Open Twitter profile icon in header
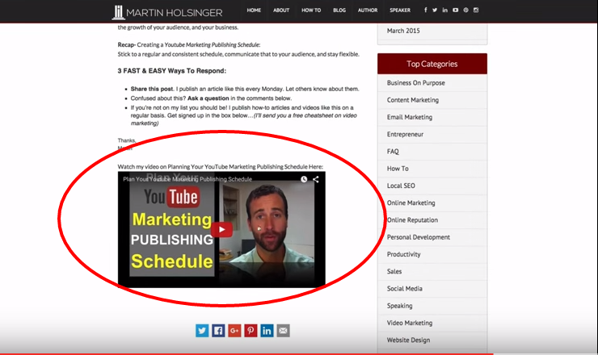 435,10
